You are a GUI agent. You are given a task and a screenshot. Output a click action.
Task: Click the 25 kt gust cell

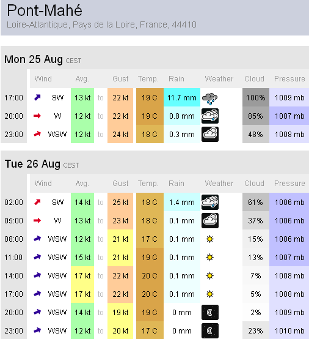pos(120,202)
